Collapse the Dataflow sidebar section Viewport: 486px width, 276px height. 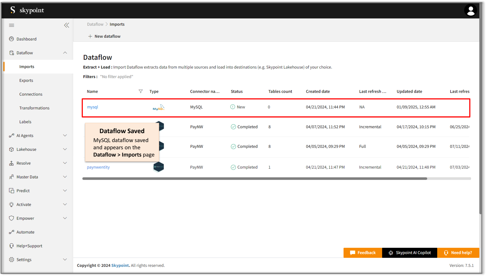click(65, 53)
